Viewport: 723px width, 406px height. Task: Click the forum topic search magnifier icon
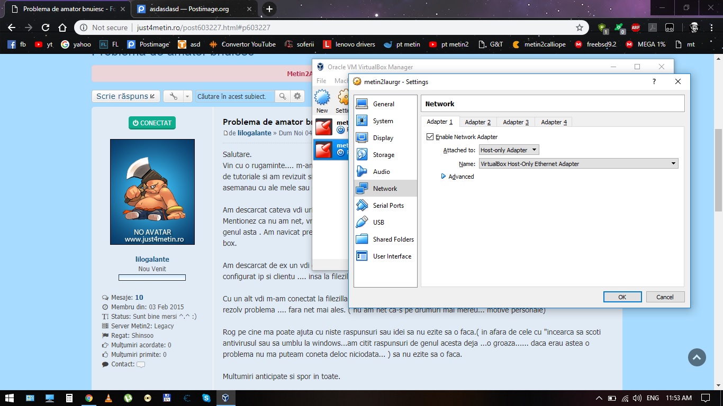pyautogui.click(x=283, y=96)
